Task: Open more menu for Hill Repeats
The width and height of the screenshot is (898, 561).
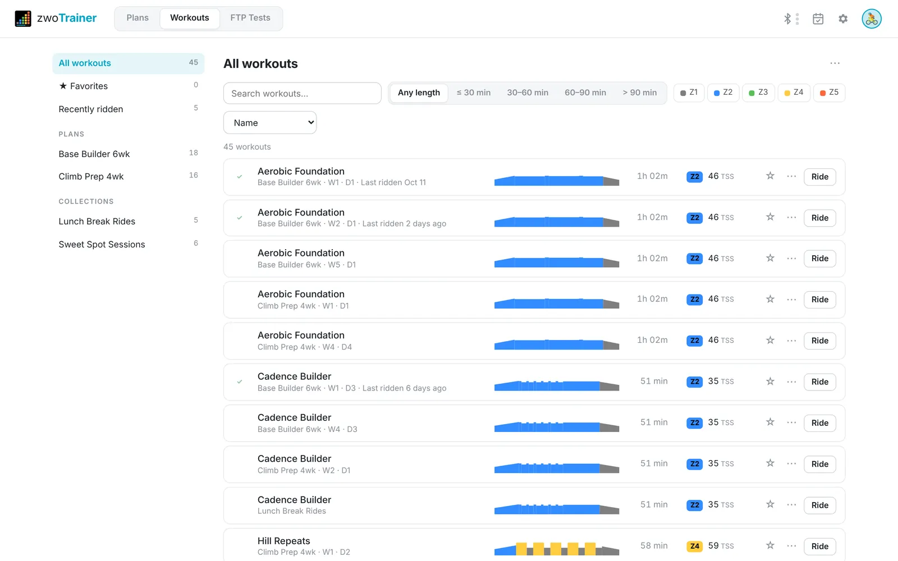Action: 791,546
